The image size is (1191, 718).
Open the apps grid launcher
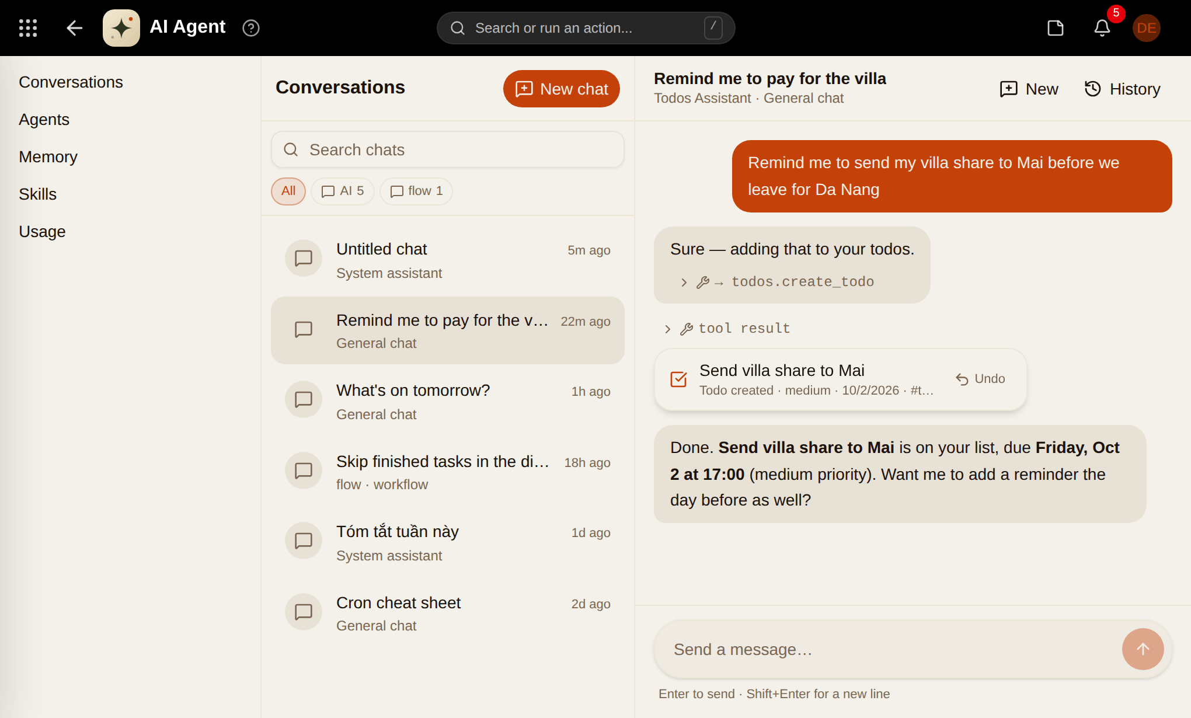pyautogui.click(x=28, y=28)
